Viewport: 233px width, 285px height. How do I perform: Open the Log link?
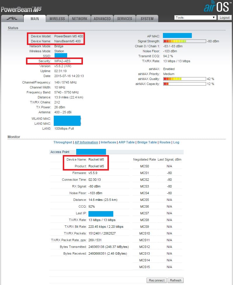(x=176, y=142)
